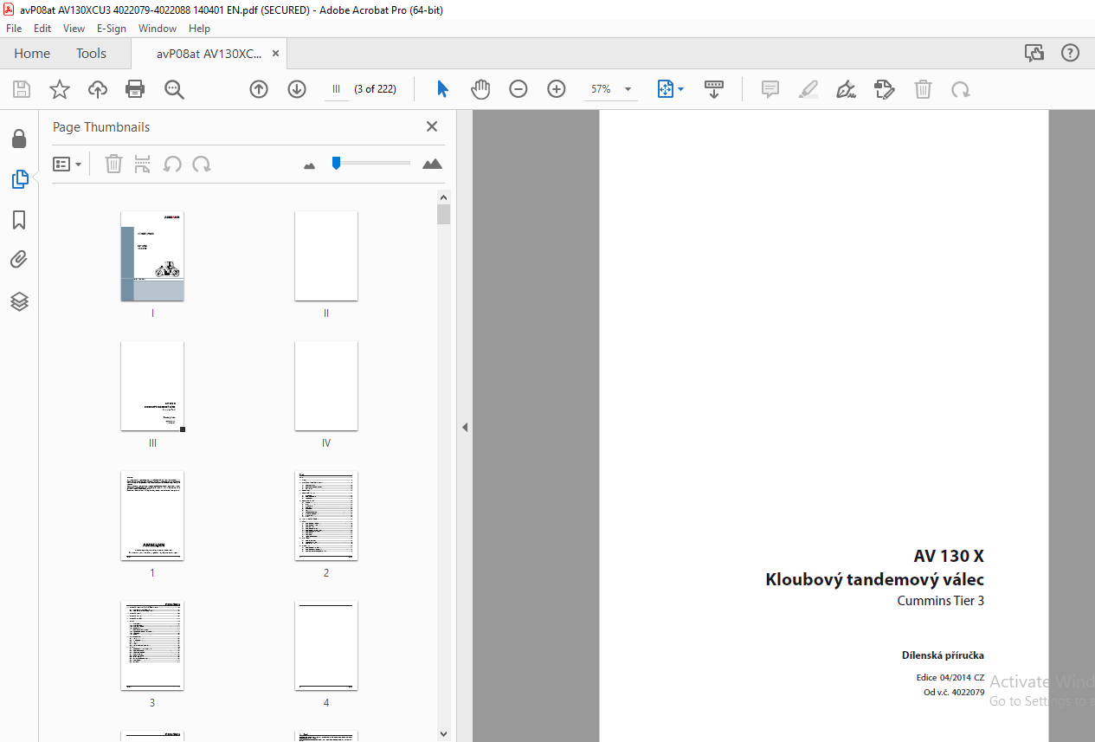The image size is (1095, 742).
Task: Go to the previous page arrow
Action: coord(259,89)
